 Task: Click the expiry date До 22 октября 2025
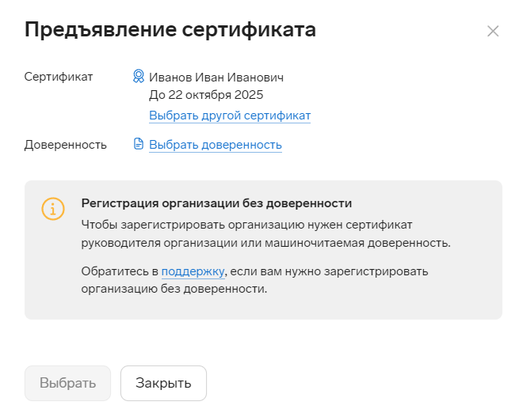point(206,95)
